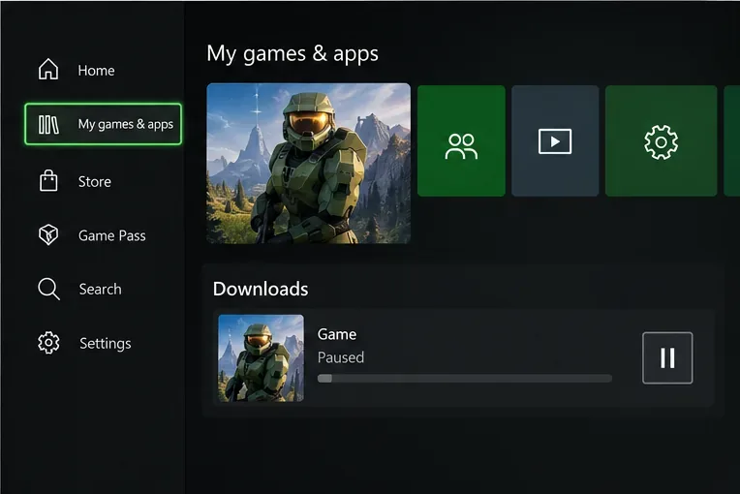Click the My games & apps library icon
740x494 pixels.
[x=48, y=125]
